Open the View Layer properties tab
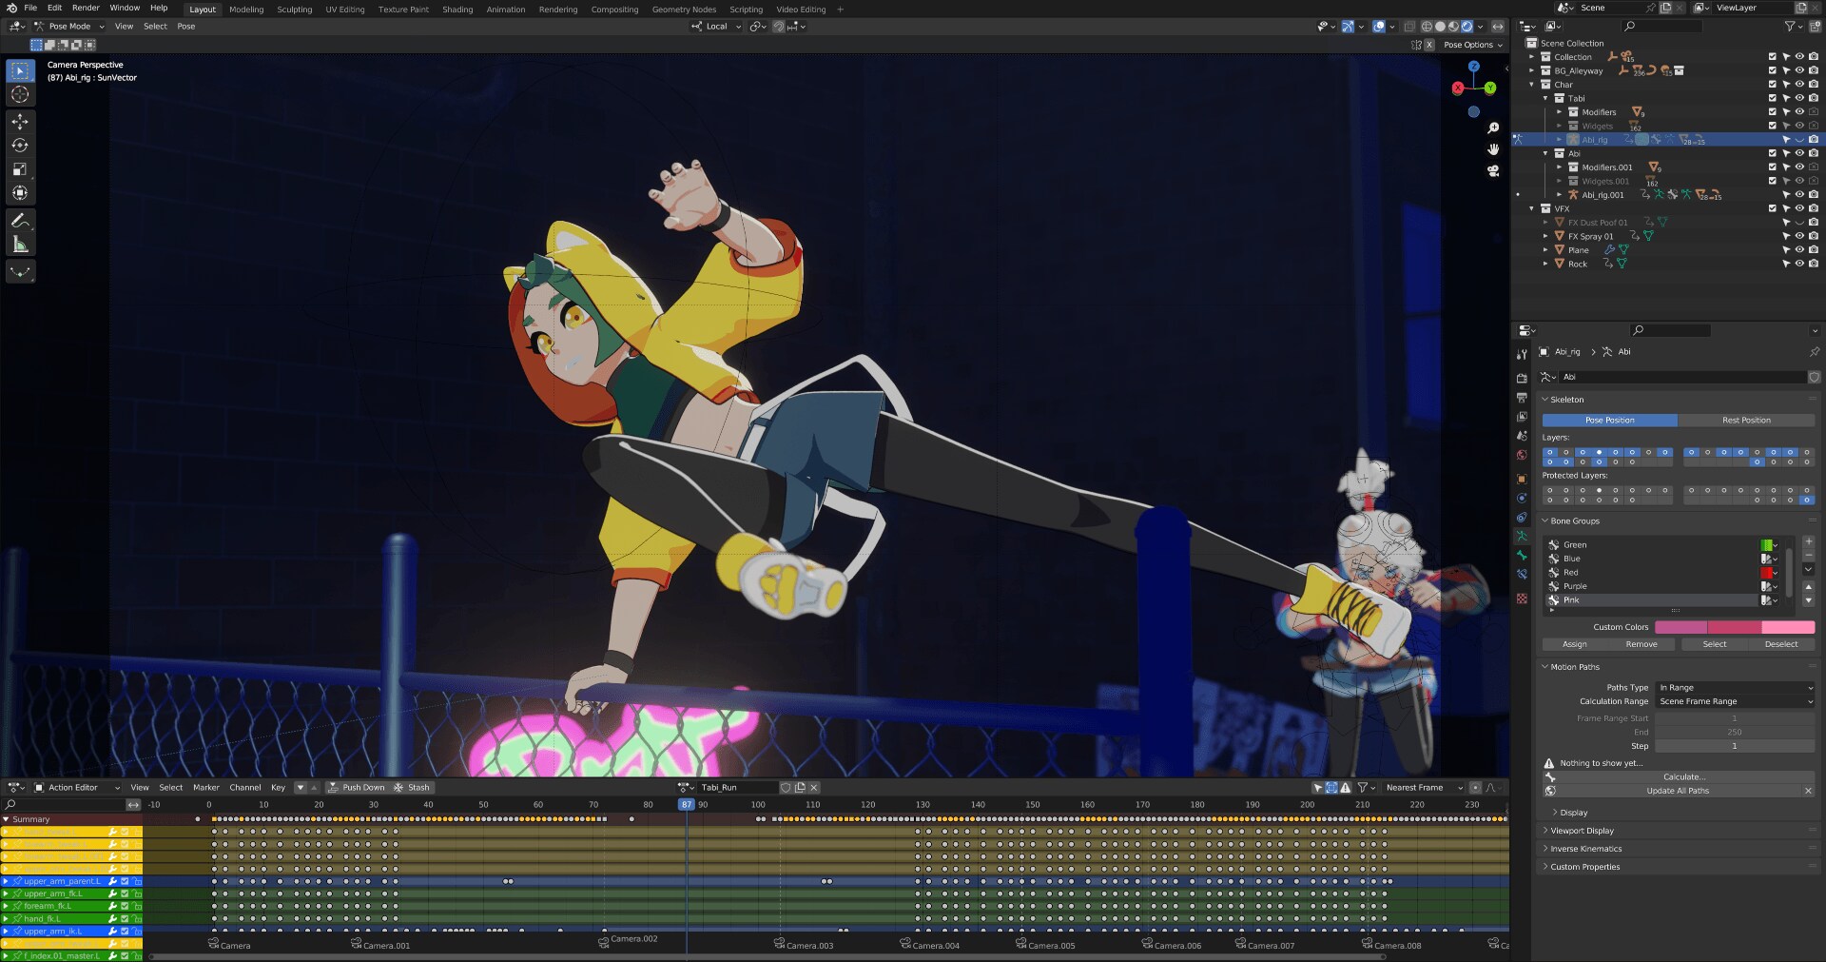Image resolution: width=1826 pixels, height=962 pixels. click(1522, 417)
